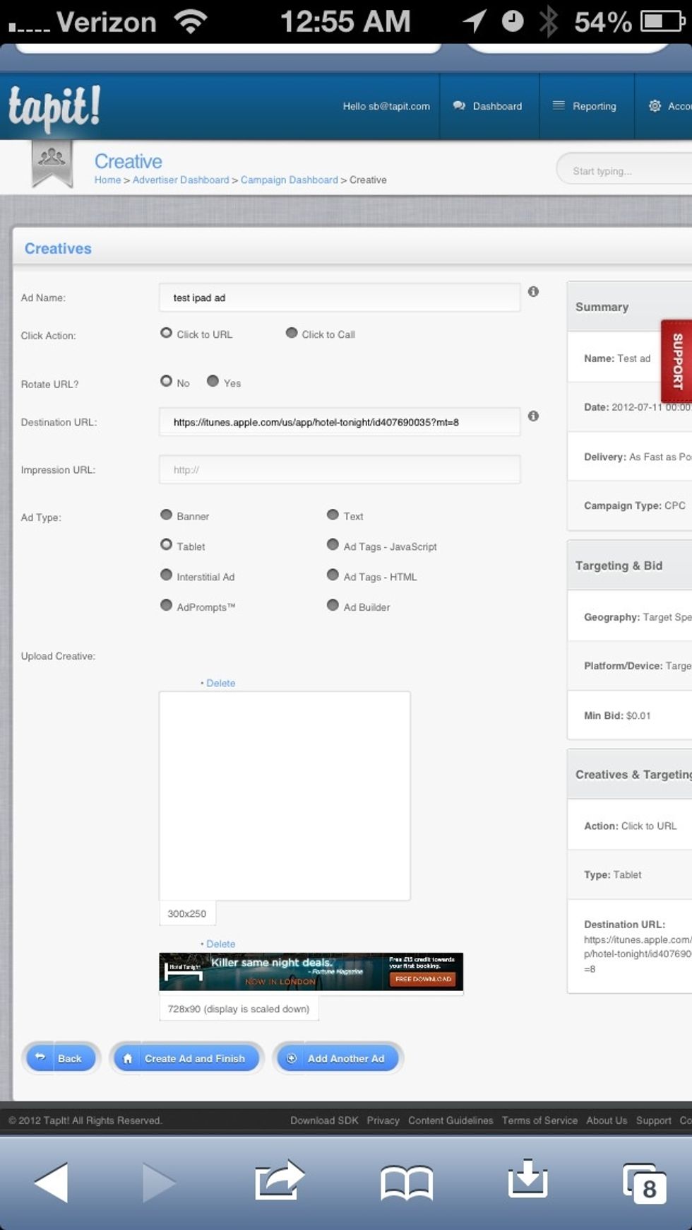Select Click to URL radio button
This screenshot has width=692, height=1230.
(166, 333)
